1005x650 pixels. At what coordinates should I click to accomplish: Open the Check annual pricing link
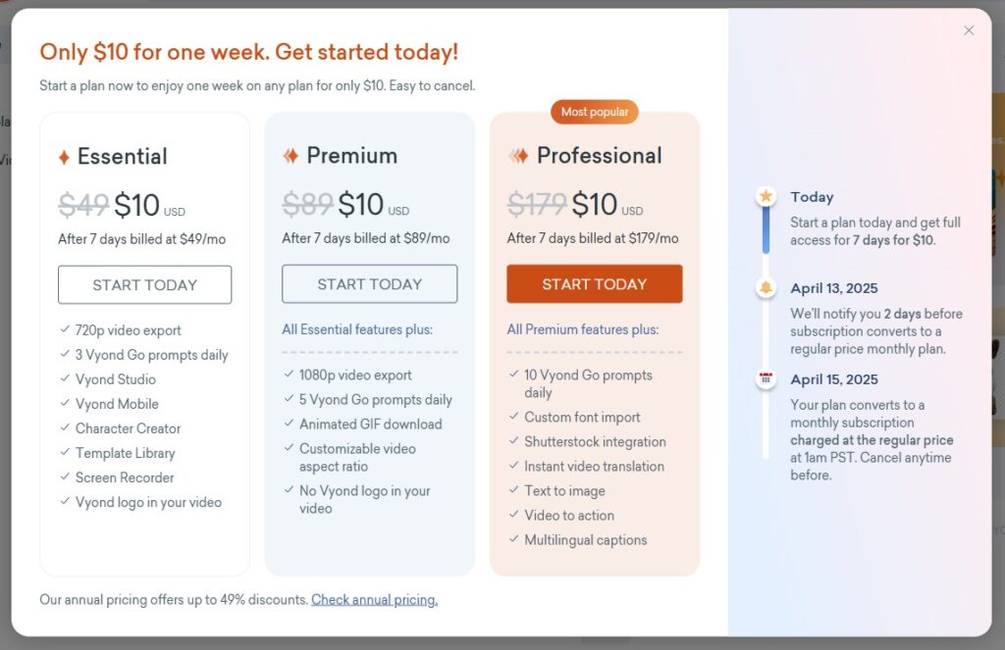click(x=375, y=600)
